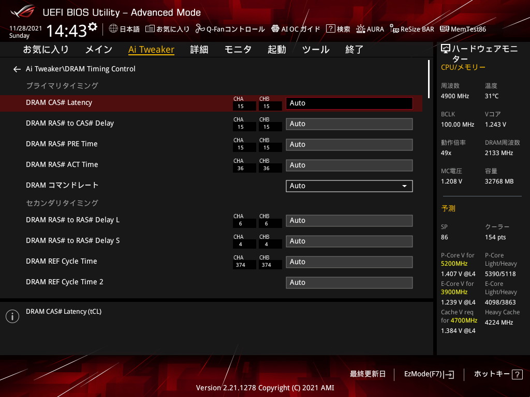Click the 154 pts cooler score
The image size is (530, 397).
click(495, 237)
